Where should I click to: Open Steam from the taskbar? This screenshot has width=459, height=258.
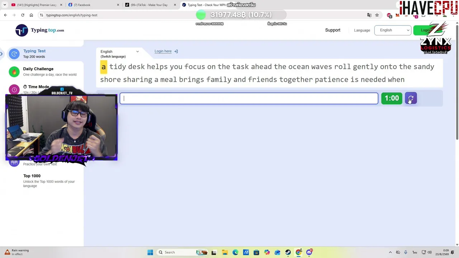tap(288, 252)
